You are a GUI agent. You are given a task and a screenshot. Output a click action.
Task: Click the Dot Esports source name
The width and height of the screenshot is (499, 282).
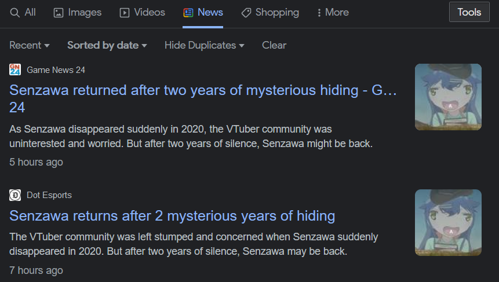coord(49,195)
